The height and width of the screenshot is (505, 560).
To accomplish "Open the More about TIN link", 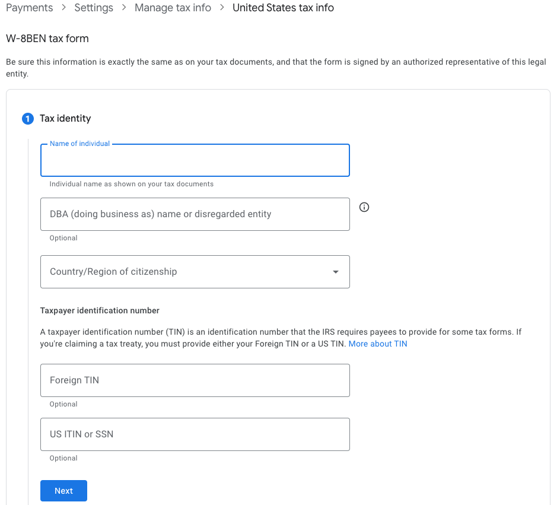I will tap(378, 344).
